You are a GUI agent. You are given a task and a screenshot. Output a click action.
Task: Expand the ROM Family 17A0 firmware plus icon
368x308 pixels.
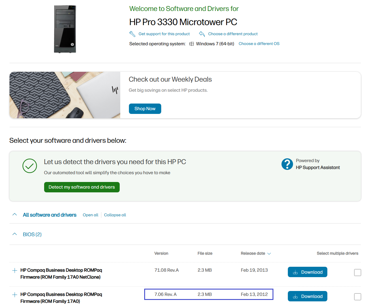tap(15, 295)
